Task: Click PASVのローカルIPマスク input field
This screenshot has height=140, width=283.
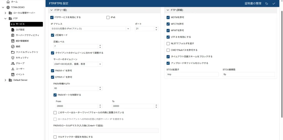Action: tap(106, 130)
